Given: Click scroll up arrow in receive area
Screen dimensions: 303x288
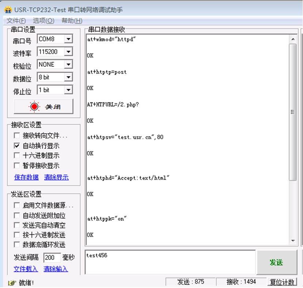Looking at the screenshot, I should (293, 38).
